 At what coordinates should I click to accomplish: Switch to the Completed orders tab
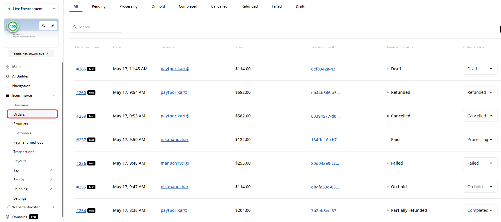[188, 6]
